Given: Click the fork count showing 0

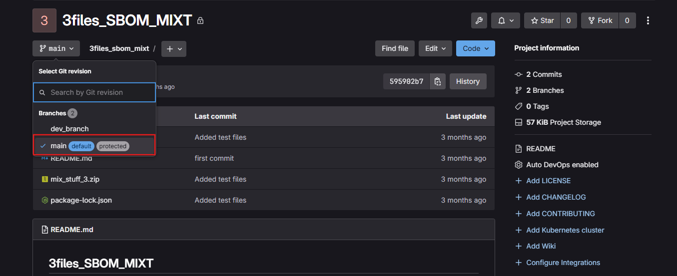Looking at the screenshot, I should 627,20.
